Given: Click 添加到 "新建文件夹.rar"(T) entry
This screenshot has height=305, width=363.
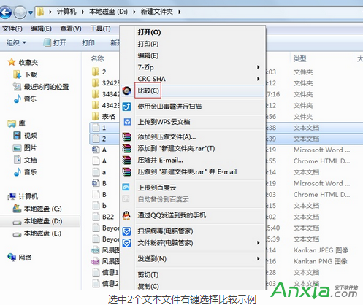Looking at the screenshot, I should tap(176, 148).
